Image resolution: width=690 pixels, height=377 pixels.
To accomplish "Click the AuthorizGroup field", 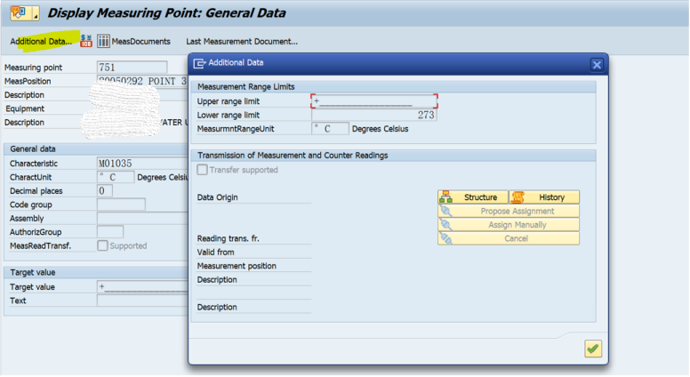I will click(x=110, y=232).
